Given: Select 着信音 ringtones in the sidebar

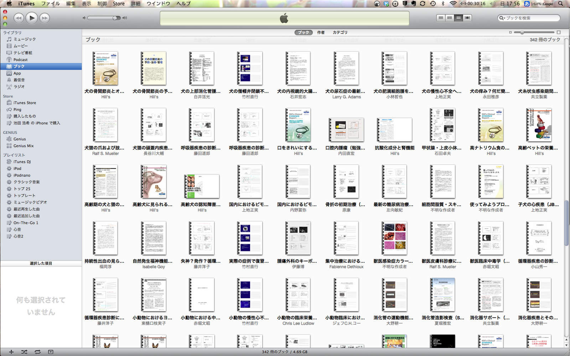Looking at the screenshot, I should [19, 80].
